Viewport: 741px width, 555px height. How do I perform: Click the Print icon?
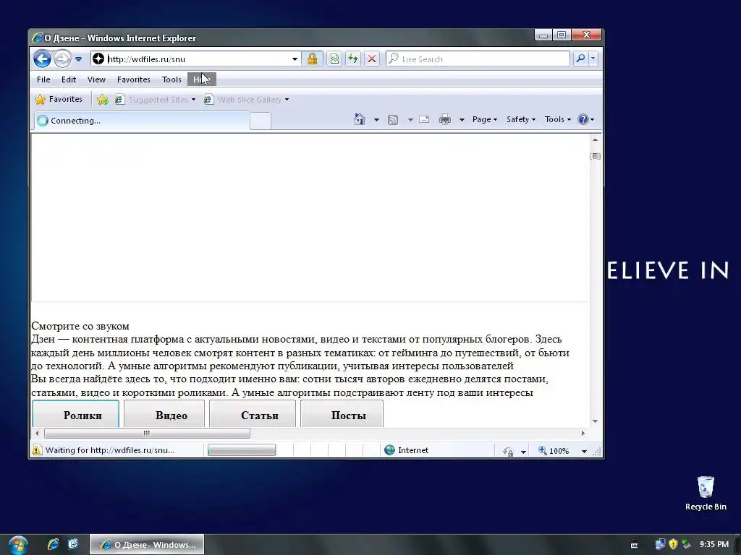click(x=445, y=119)
